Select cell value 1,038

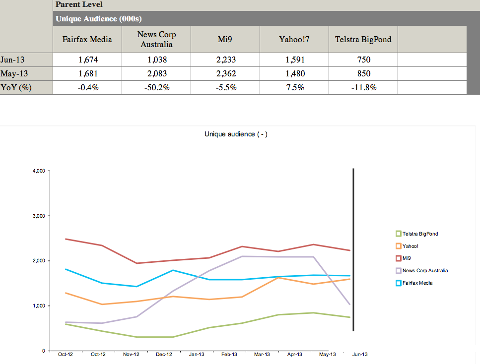point(157,60)
